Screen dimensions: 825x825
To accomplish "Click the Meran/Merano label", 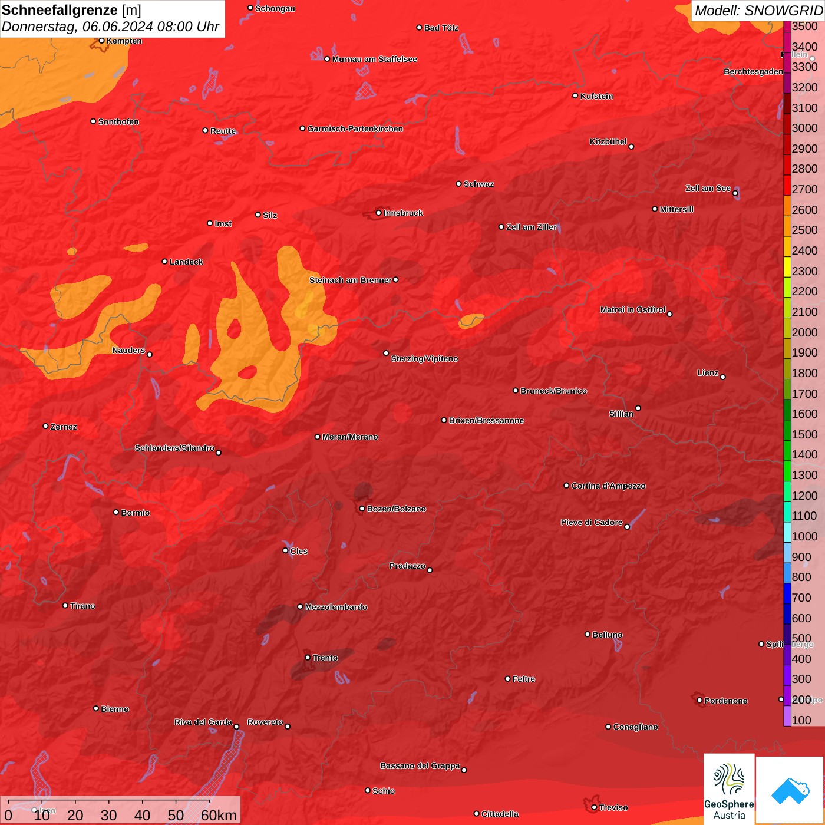I will point(350,437).
